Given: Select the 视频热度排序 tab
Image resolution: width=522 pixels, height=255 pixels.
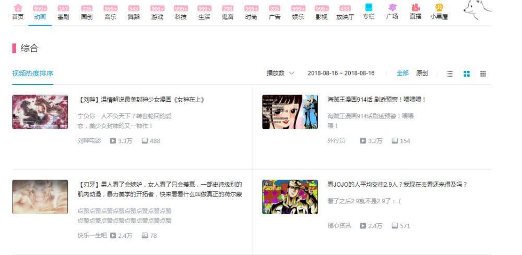Looking at the screenshot, I should [x=32, y=74].
